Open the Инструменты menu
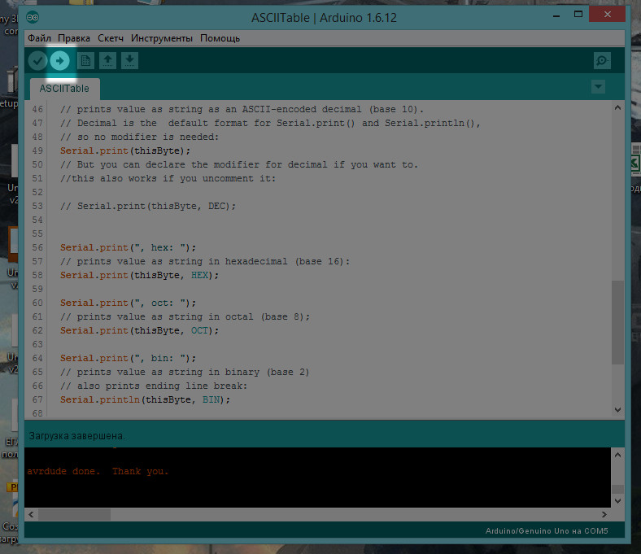 (x=162, y=38)
